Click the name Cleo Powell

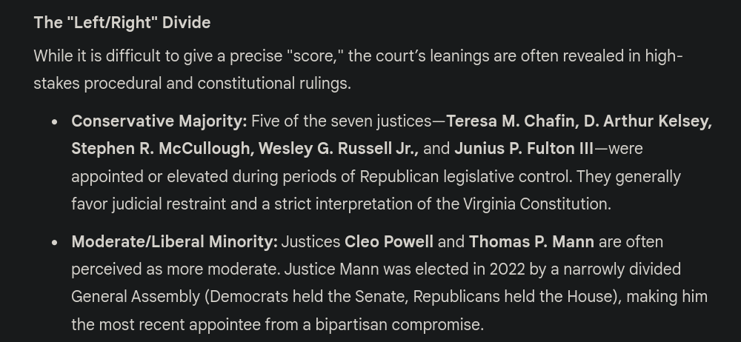(x=389, y=242)
